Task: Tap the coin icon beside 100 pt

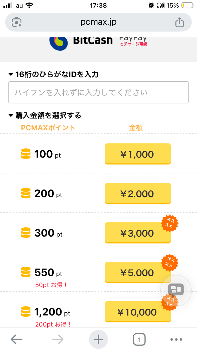Action: click(26, 154)
